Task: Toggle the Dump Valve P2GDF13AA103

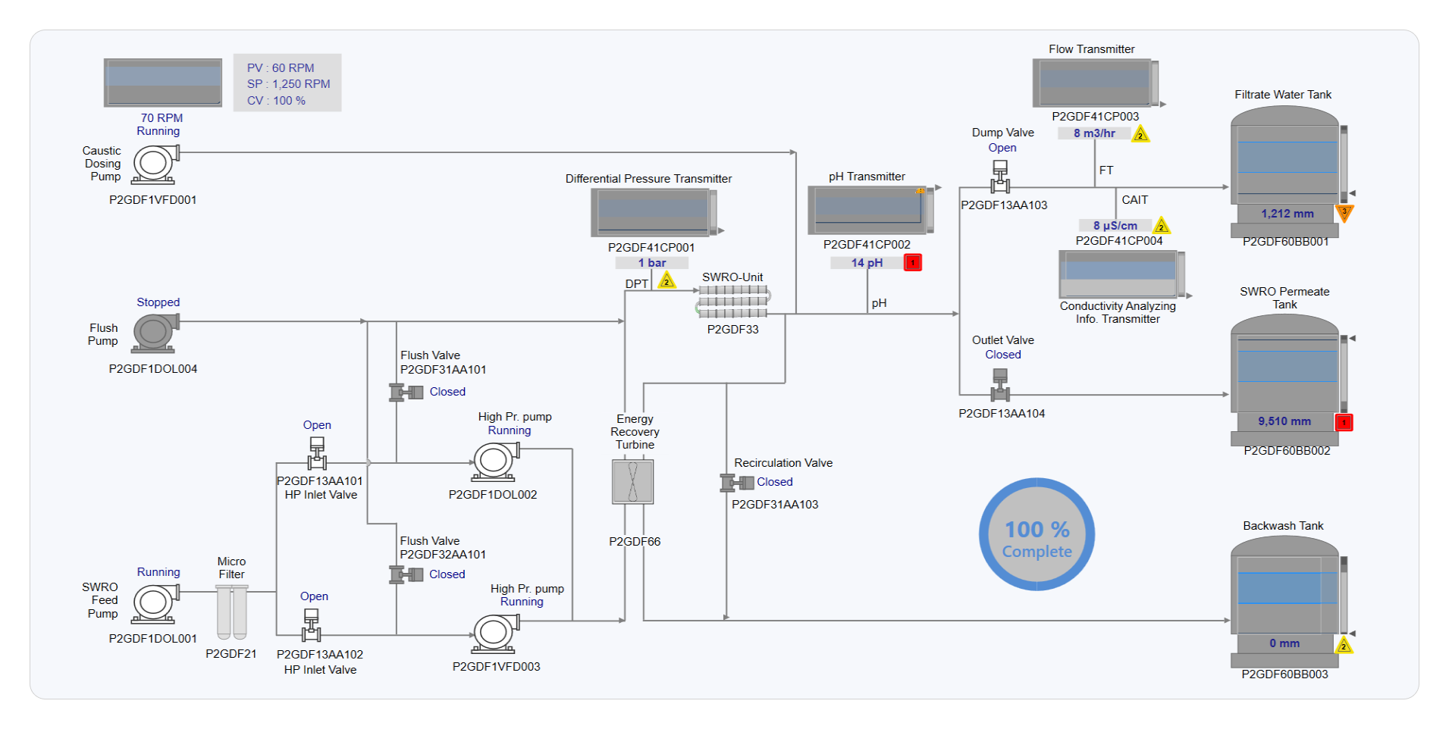Action: click(1000, 177)
